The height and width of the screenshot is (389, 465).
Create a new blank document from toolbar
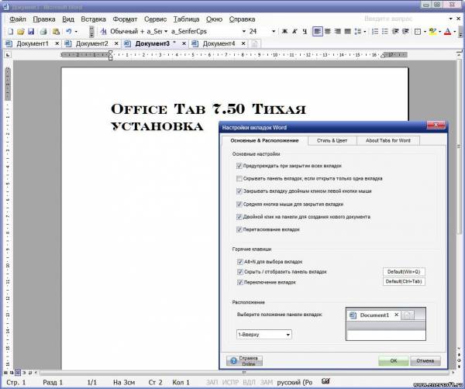click(x=10, y=31)
